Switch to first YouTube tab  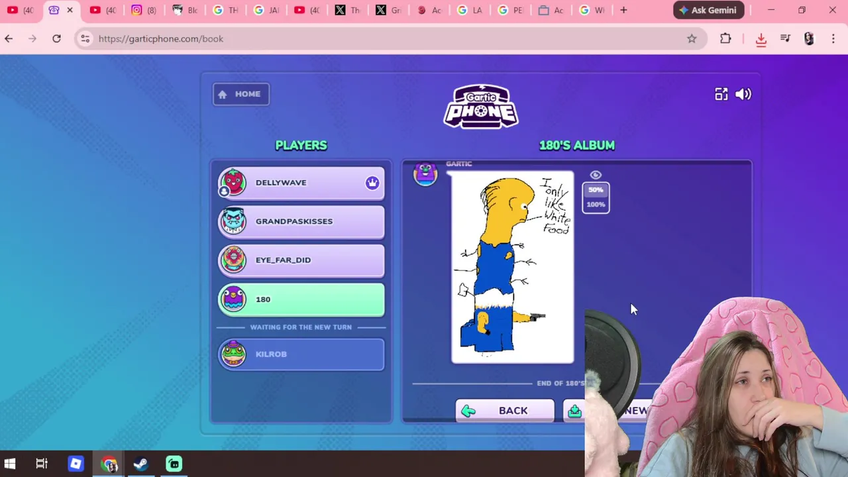[x=20, y=10]
